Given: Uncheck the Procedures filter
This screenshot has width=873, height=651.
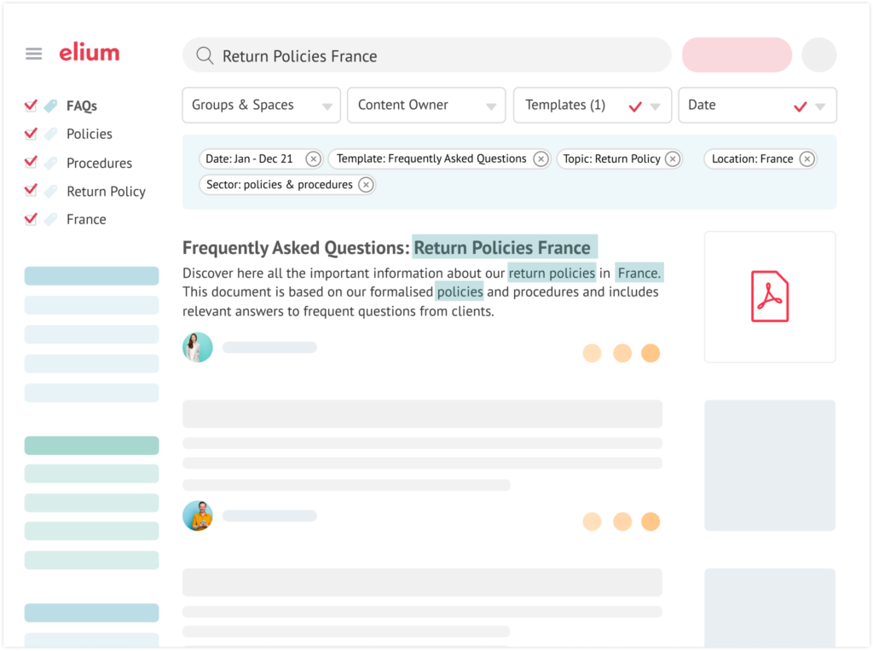Looking at the screenshot, I should coord(31,162).
